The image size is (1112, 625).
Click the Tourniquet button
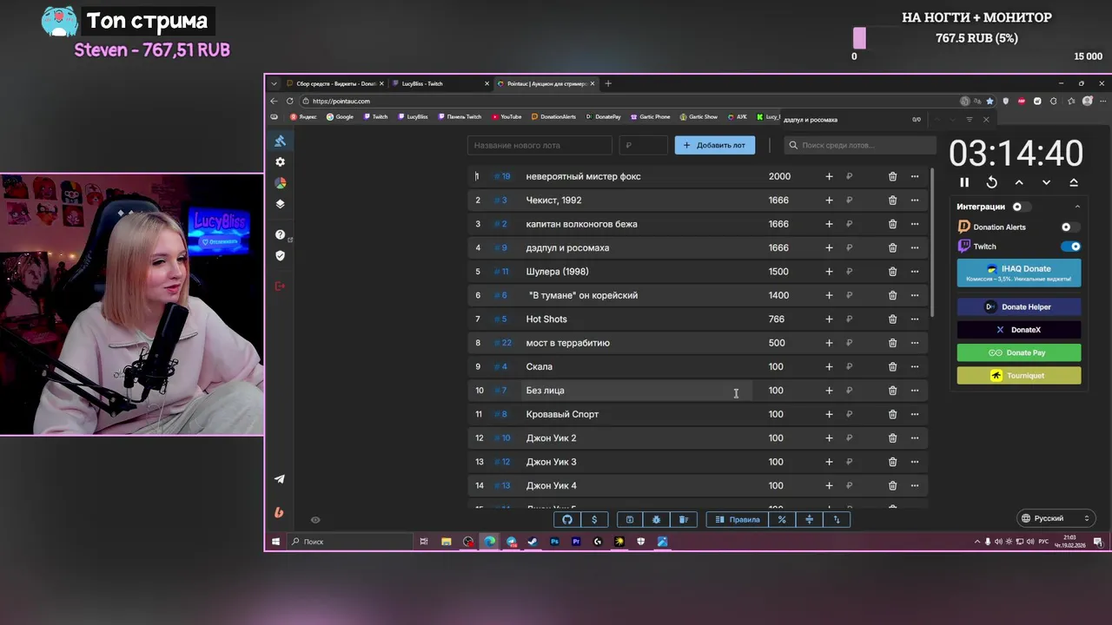coord(1019,376)
